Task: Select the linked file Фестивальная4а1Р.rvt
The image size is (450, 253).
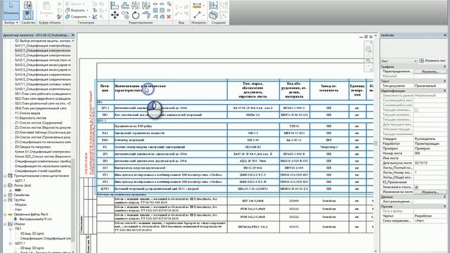Action: (x=35, y=219)
